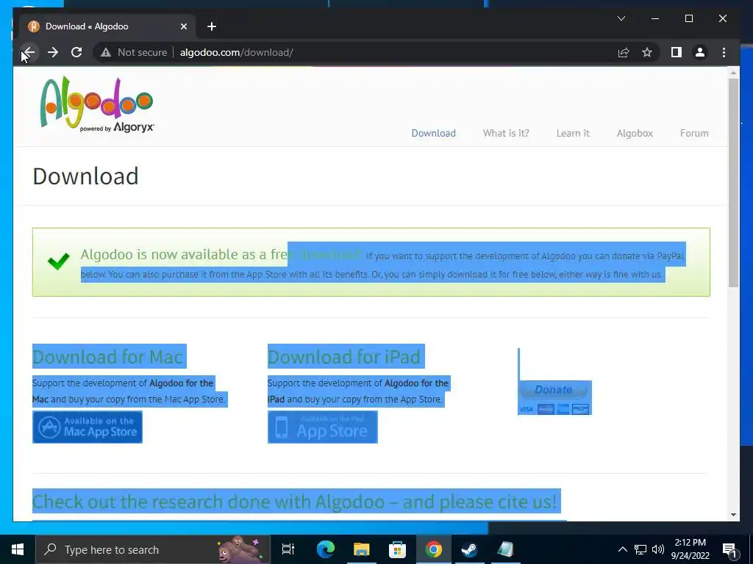Image resolution: width=753 pixels, height=564 pixels.
Task: Open Chrome side panel
Action: coord(677,52)
